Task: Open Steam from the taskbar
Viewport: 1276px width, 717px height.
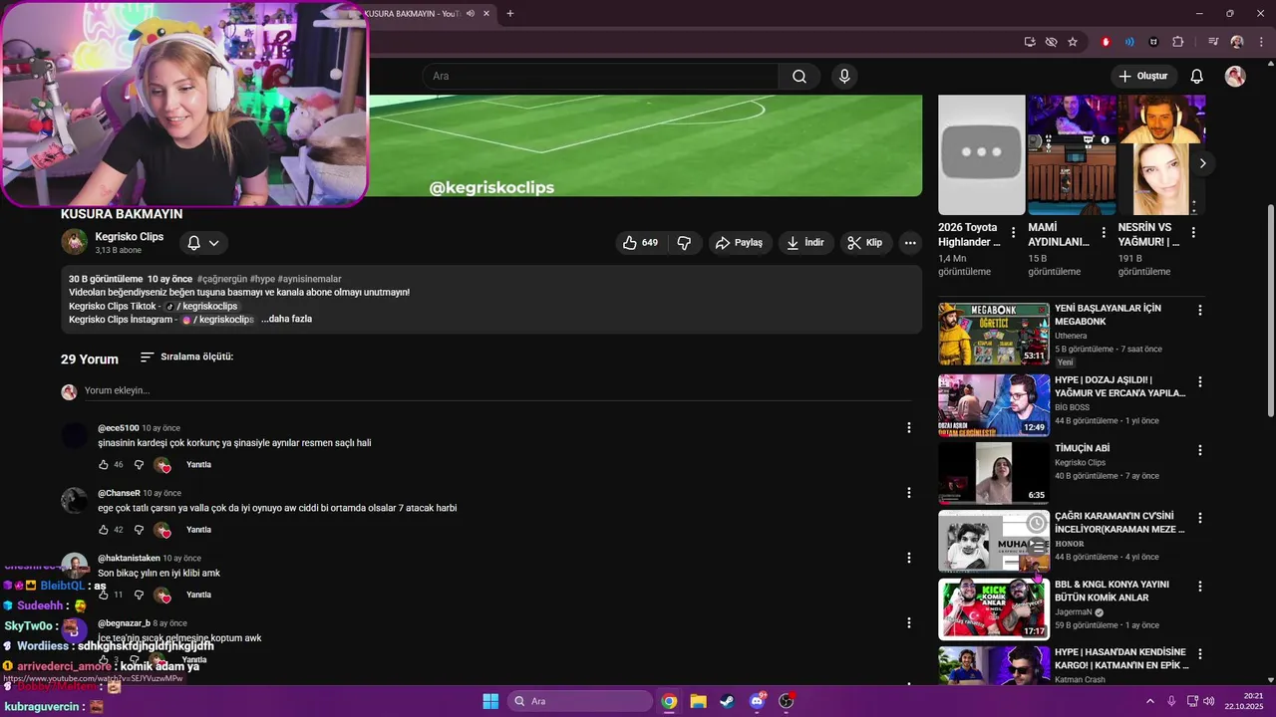Action: [727, 701]
